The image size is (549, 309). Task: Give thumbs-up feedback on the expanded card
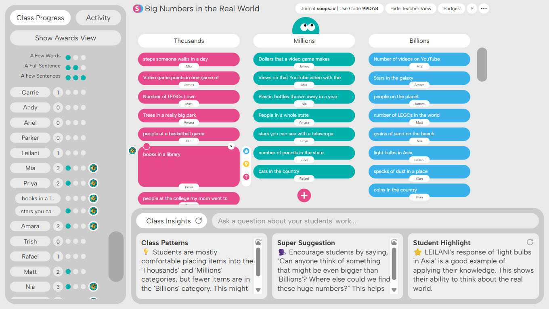click(x=246, y=150)
